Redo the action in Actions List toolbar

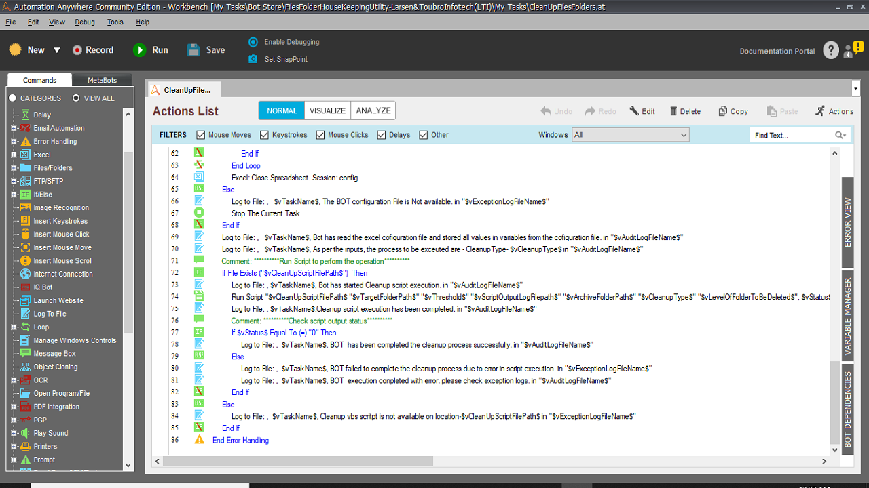click(x=601, y=111)
